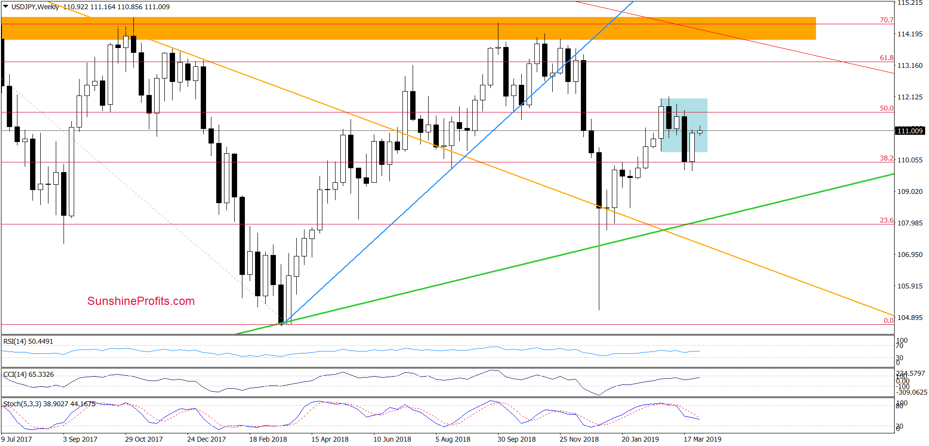The height and width of the screenshot is (446, 929).
Task: Select the 0.0 Fibonacci level label
Action: (888, 320)
